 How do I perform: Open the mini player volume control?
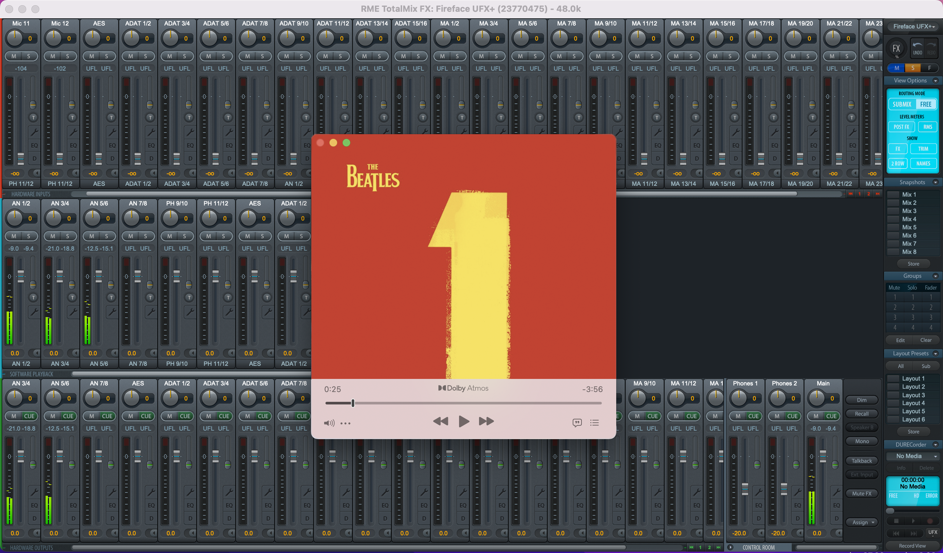tap(329, 423)
